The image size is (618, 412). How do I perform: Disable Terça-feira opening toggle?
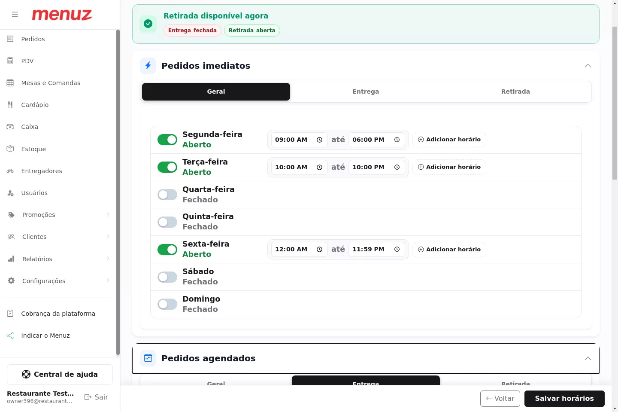point(167,167)
